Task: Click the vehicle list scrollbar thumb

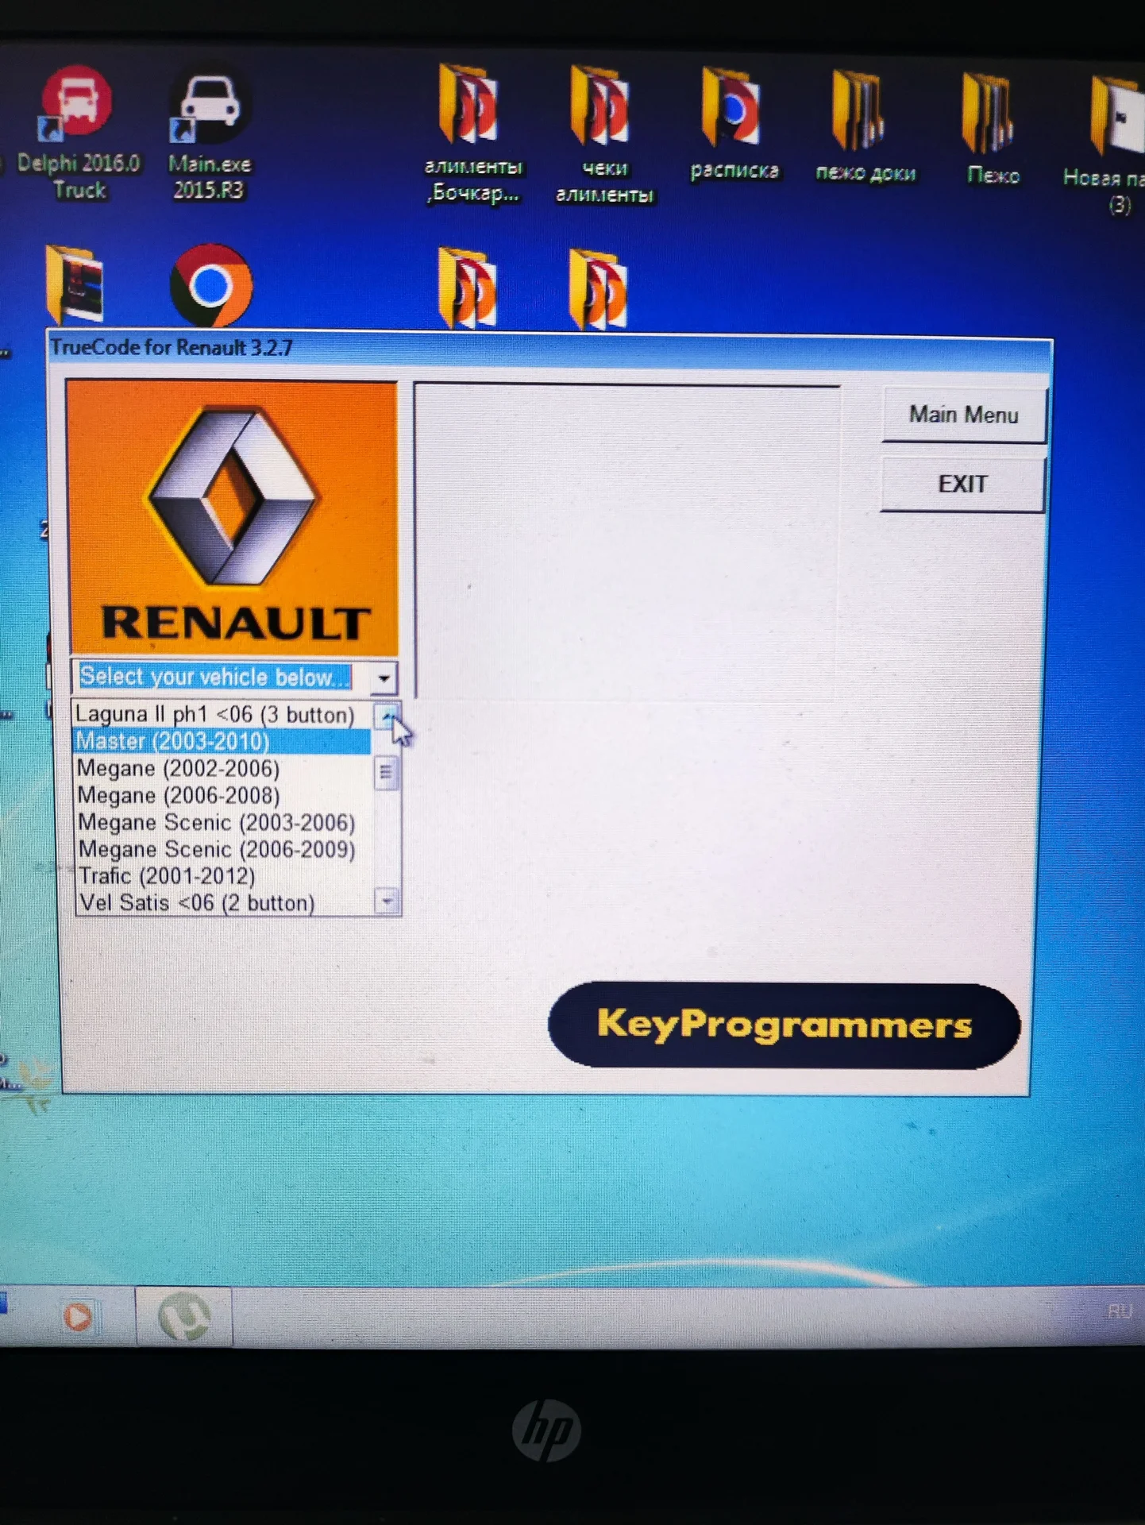Action: point(386,772)
